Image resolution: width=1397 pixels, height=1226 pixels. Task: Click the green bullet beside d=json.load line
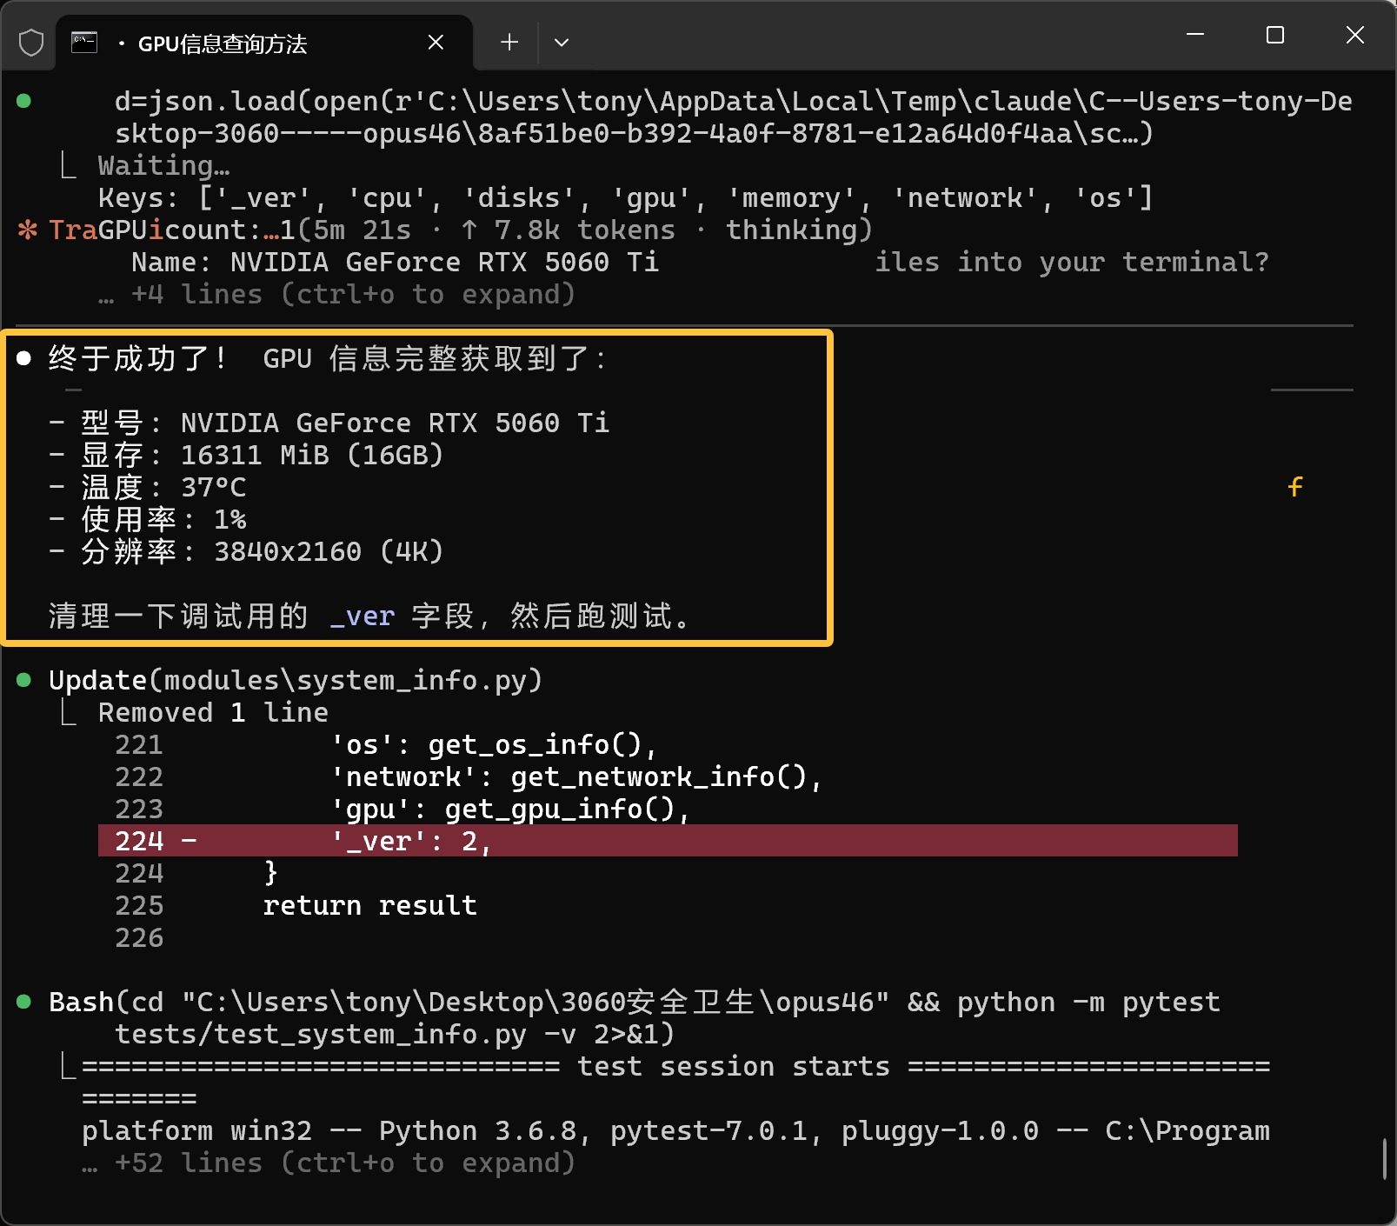pos(24,101)
